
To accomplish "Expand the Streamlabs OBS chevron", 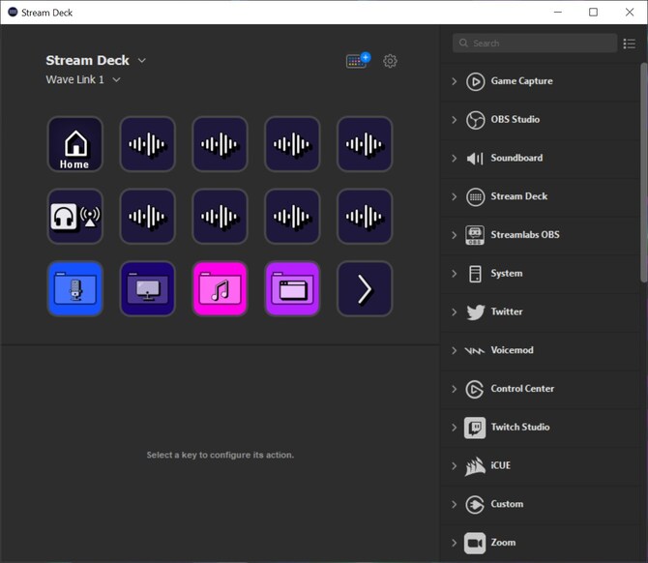I will [x=455, y=235].
